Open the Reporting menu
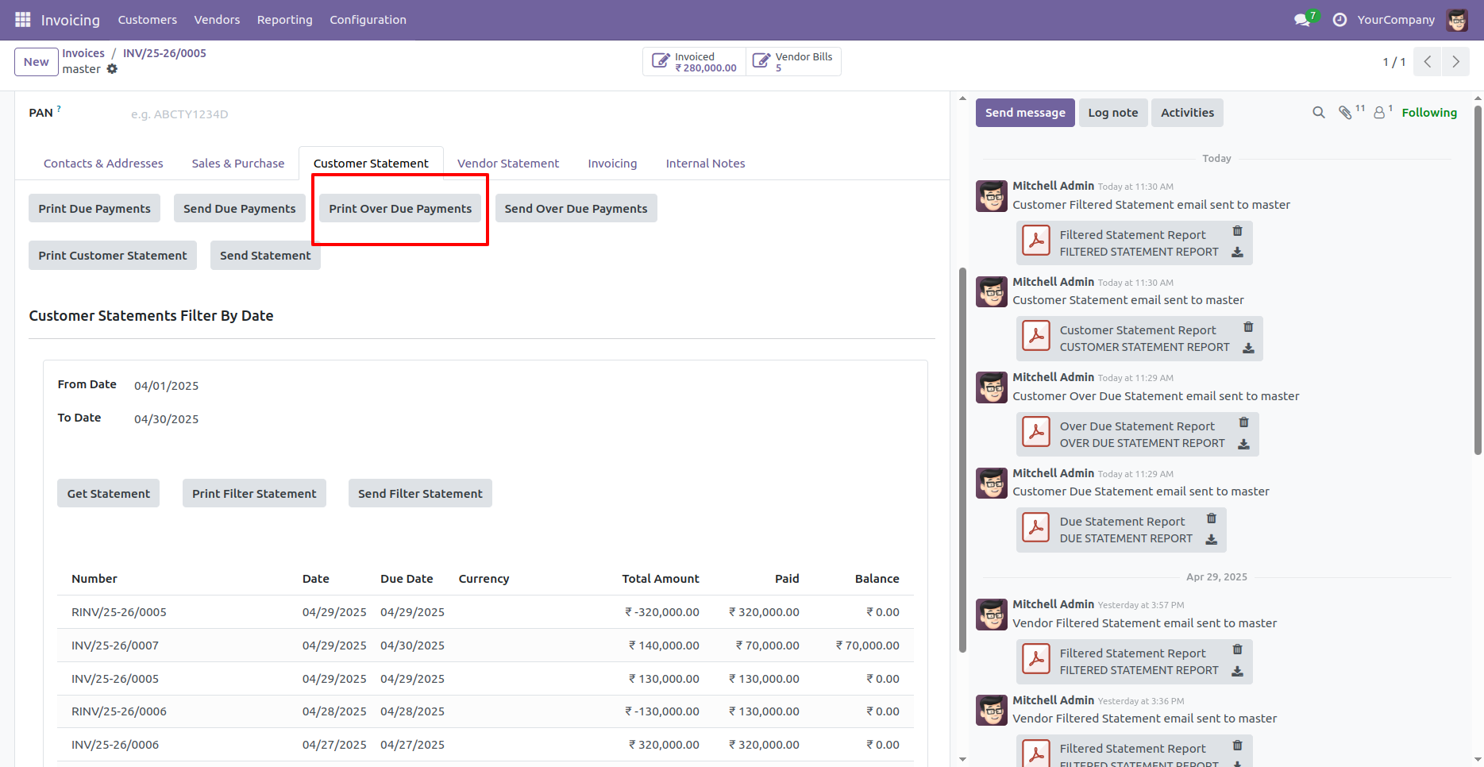 click(x=284, y=19)
